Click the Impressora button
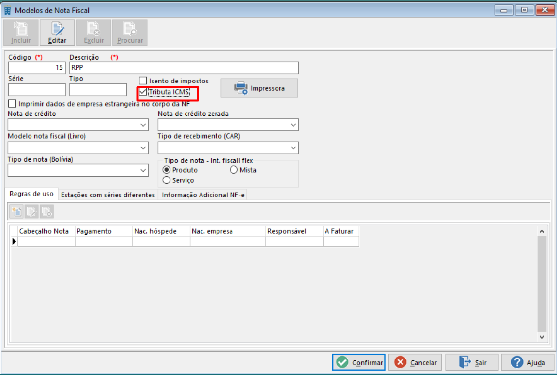The height and width of the screenshot is (375, 557). pyautogui.click(x=259, y=88)
